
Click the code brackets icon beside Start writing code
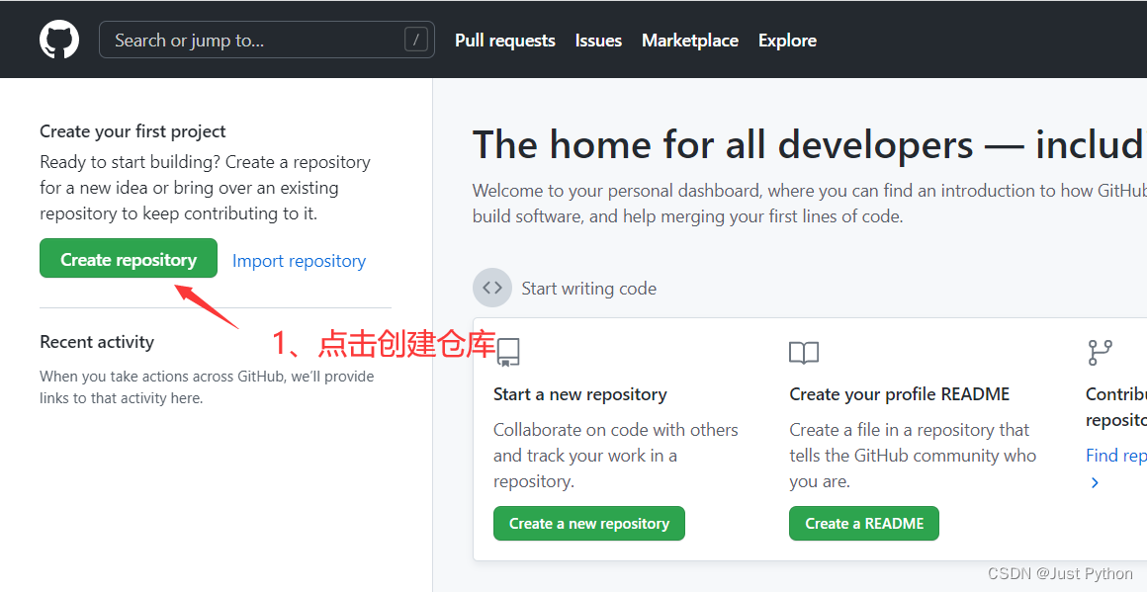coord(492,287)
